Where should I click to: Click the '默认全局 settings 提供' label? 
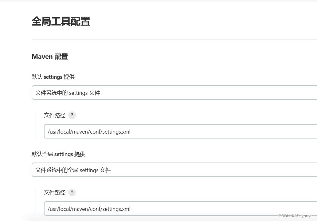tap(58, 154)
